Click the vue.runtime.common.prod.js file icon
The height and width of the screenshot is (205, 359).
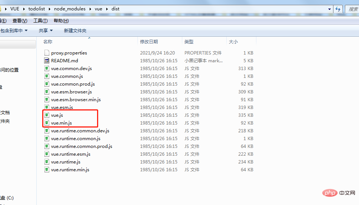(x=47, y=146)
